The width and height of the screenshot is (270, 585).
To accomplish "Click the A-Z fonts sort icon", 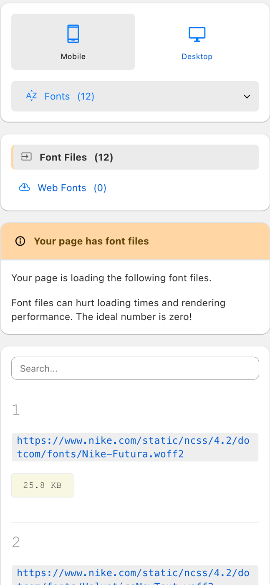I will tap(31, 96).
